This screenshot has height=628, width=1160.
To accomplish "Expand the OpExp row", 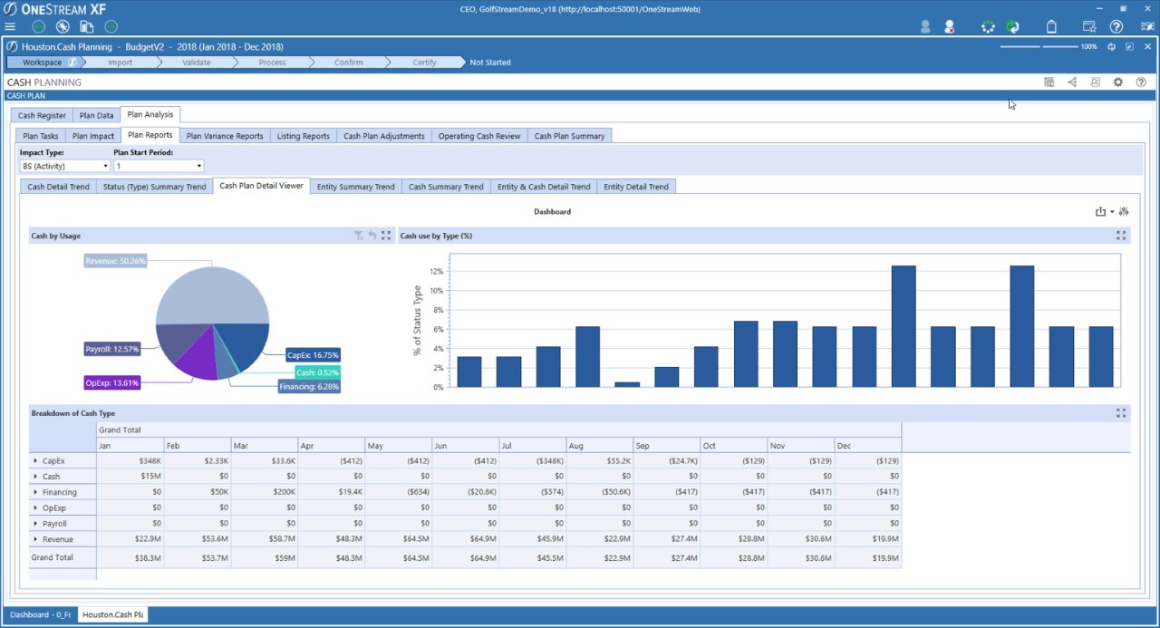I will pos(35,508).
